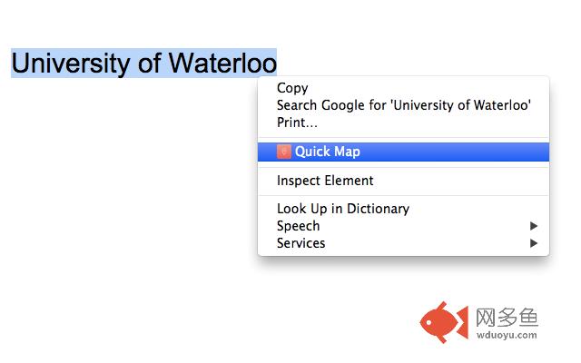
Task: Open Inspect Element from the menu
Action: click(x=325, y=181)
